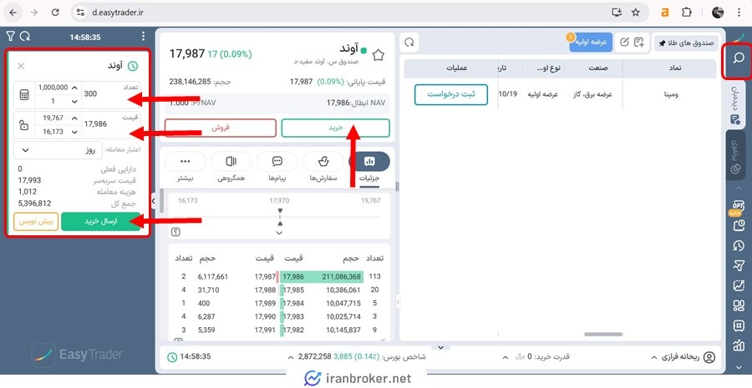The width and height of the screenshot is (752, 388).
Task: Select the ask row priced 17,987
Action: coord(226,276)
